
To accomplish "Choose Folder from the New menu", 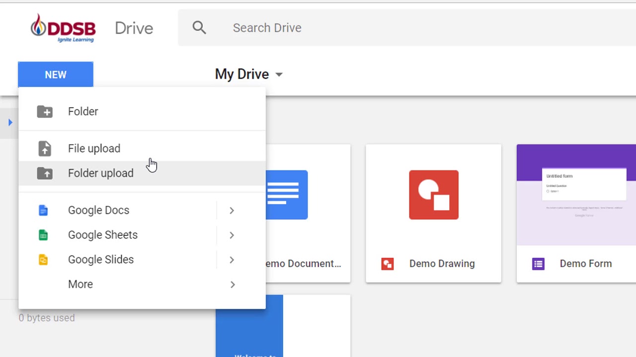I will [142, 112].
